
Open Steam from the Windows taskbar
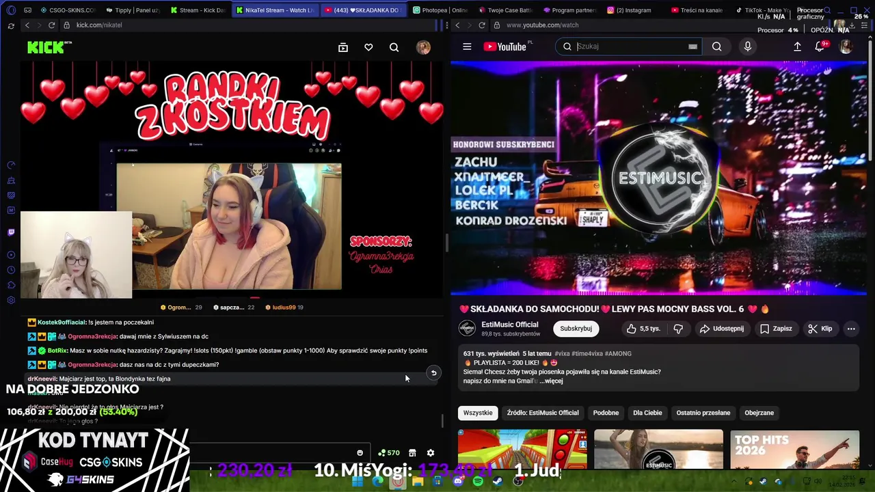[498, 481]
